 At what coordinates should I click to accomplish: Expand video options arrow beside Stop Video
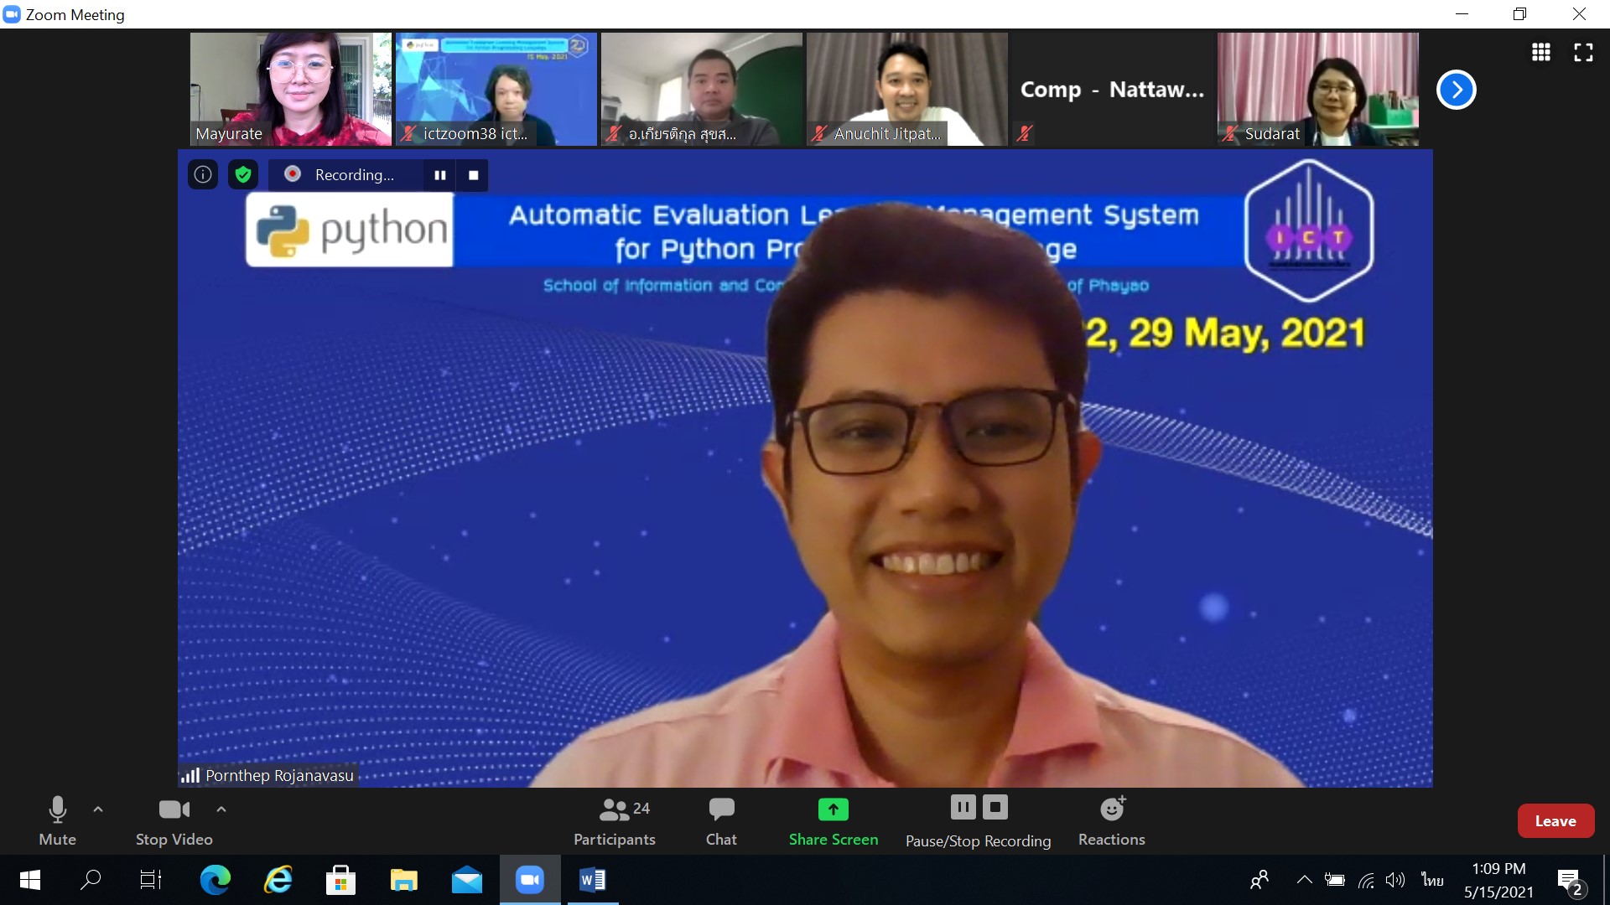click(221, 809)
